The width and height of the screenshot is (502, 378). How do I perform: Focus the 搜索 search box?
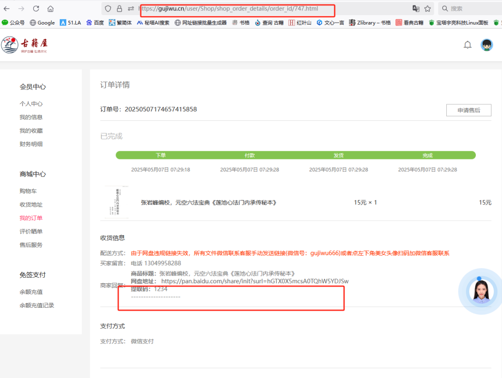tap(471, 9)
